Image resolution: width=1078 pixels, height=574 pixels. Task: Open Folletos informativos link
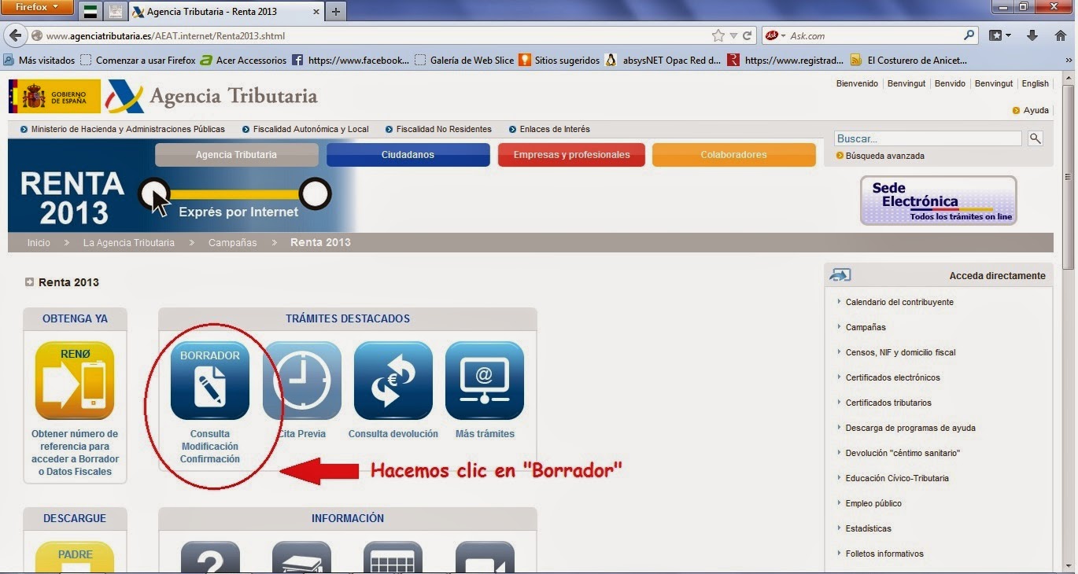[x=884, y=554]
